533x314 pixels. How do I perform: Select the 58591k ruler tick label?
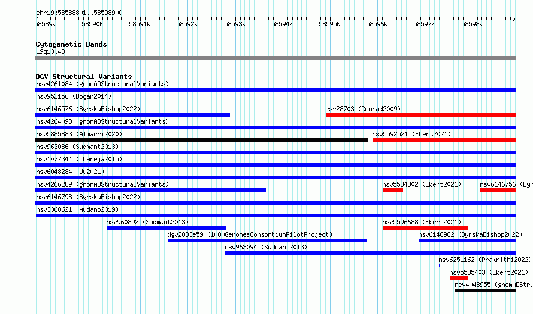point(140,24)
